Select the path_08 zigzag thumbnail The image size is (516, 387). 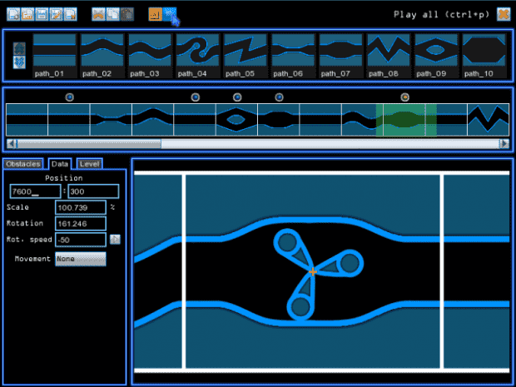[389, 52]
